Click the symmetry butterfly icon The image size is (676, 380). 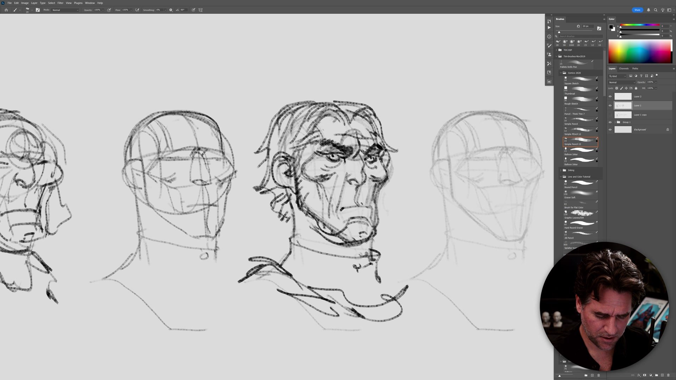point(201,10)
